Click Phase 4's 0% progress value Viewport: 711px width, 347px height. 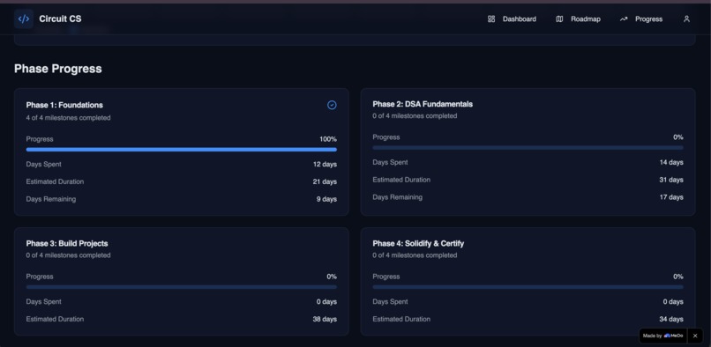coord(677,277)
